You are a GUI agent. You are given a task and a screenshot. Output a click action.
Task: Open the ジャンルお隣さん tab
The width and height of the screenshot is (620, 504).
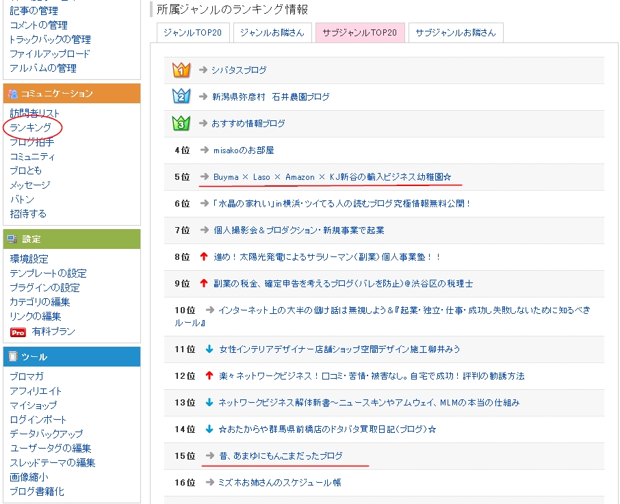pyautogui.click(x=272, y=33)
